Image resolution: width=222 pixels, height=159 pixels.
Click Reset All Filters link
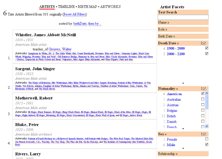click(74, 14)
